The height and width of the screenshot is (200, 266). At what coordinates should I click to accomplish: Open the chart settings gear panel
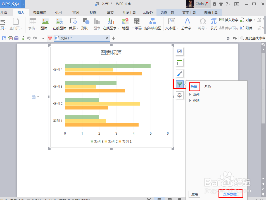click(x=179, y=95)
